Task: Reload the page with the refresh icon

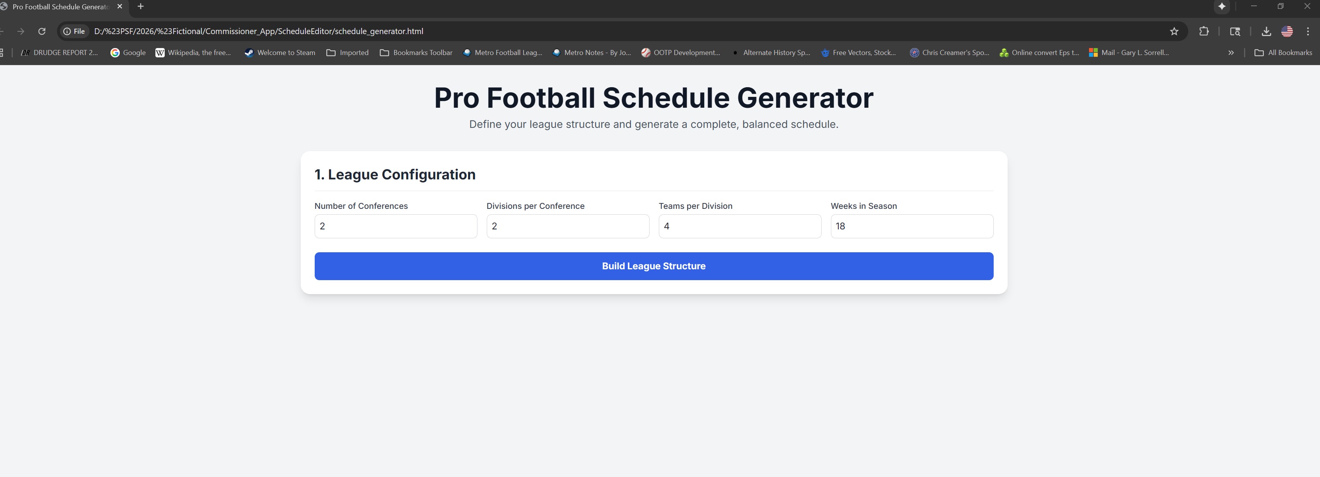Action: pyautogui.click(x=42, y=31)
